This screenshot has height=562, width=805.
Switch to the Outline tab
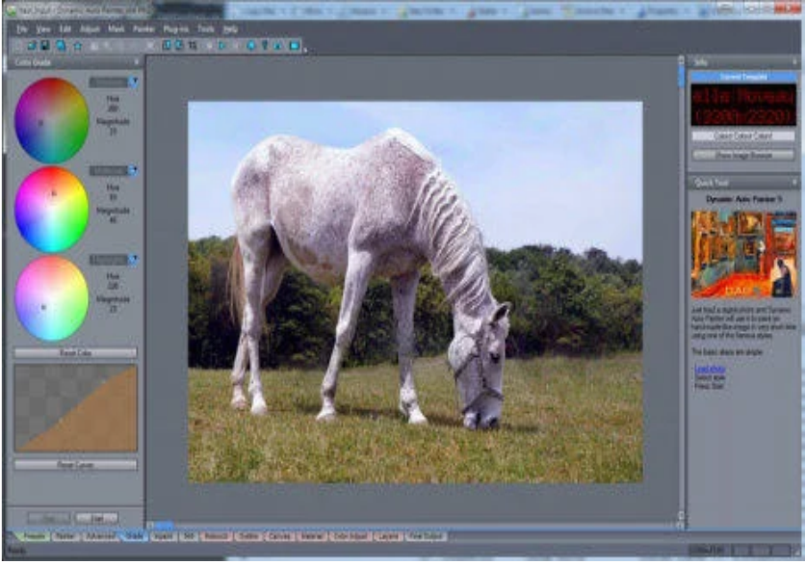pyautogui.click(x=248, y=536)
